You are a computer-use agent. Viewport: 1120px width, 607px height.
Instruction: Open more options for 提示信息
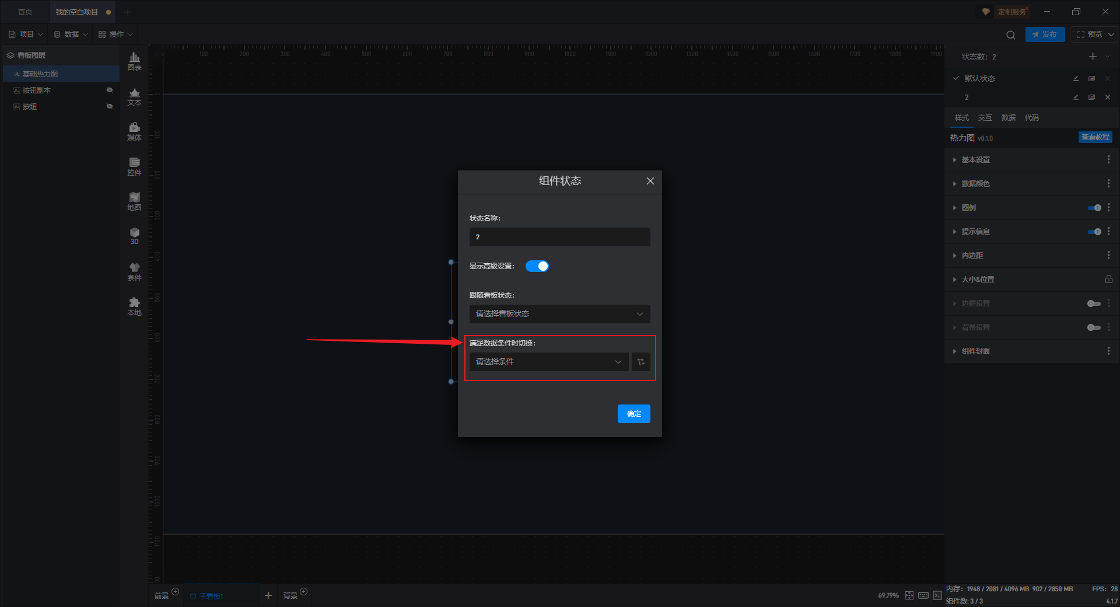click(1108, 231)
